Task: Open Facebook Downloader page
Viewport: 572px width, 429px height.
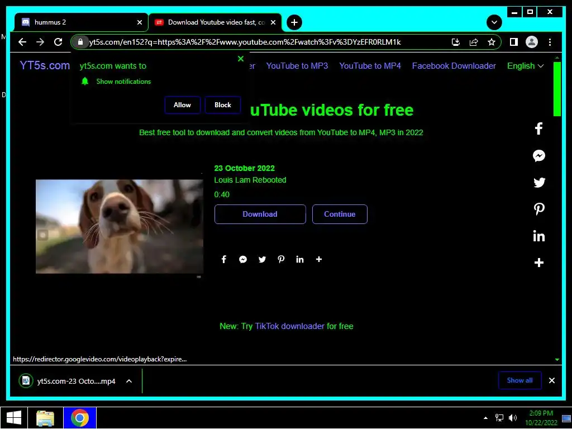Action: 454,66
